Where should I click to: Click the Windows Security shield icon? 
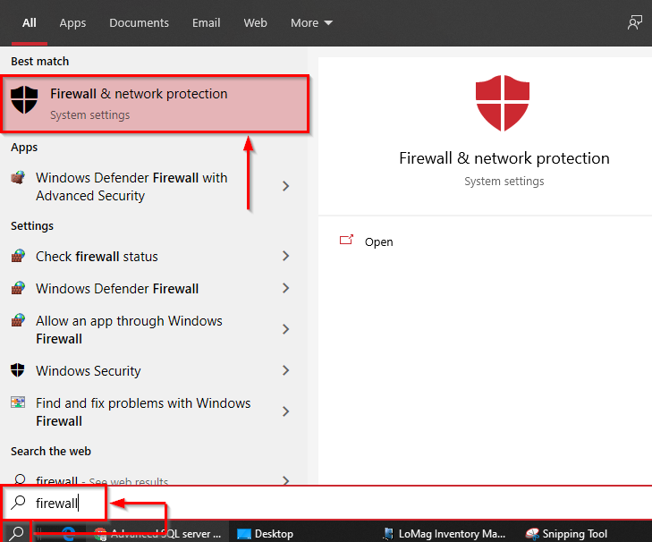click(x=18, y=369)
